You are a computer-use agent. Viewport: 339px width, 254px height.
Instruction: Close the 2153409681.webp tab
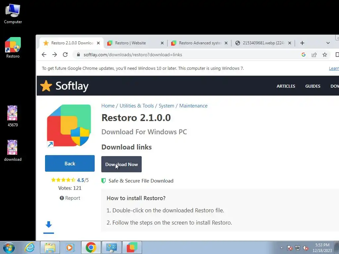pos(290,43)
